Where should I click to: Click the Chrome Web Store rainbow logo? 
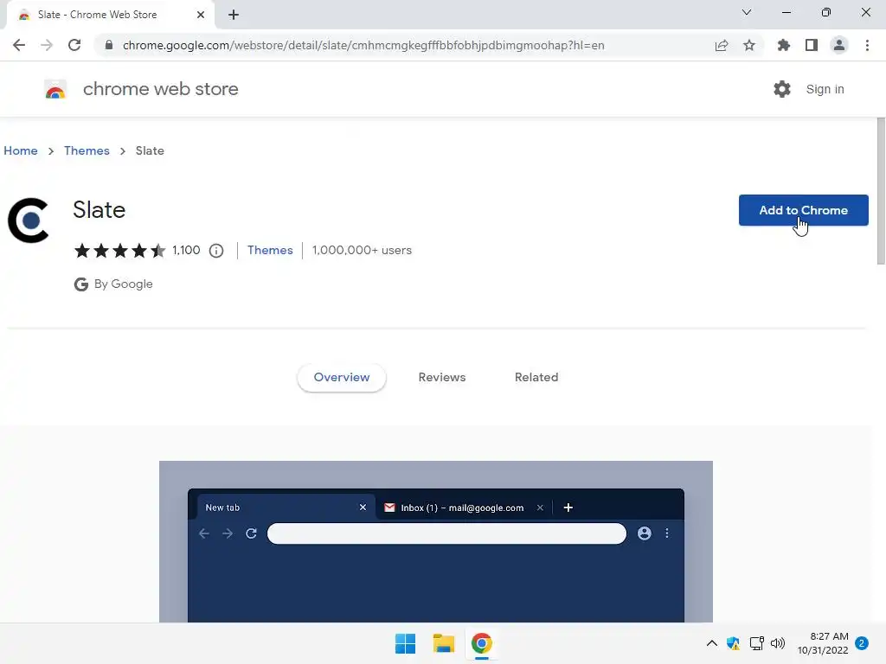(x=55, y=90)
